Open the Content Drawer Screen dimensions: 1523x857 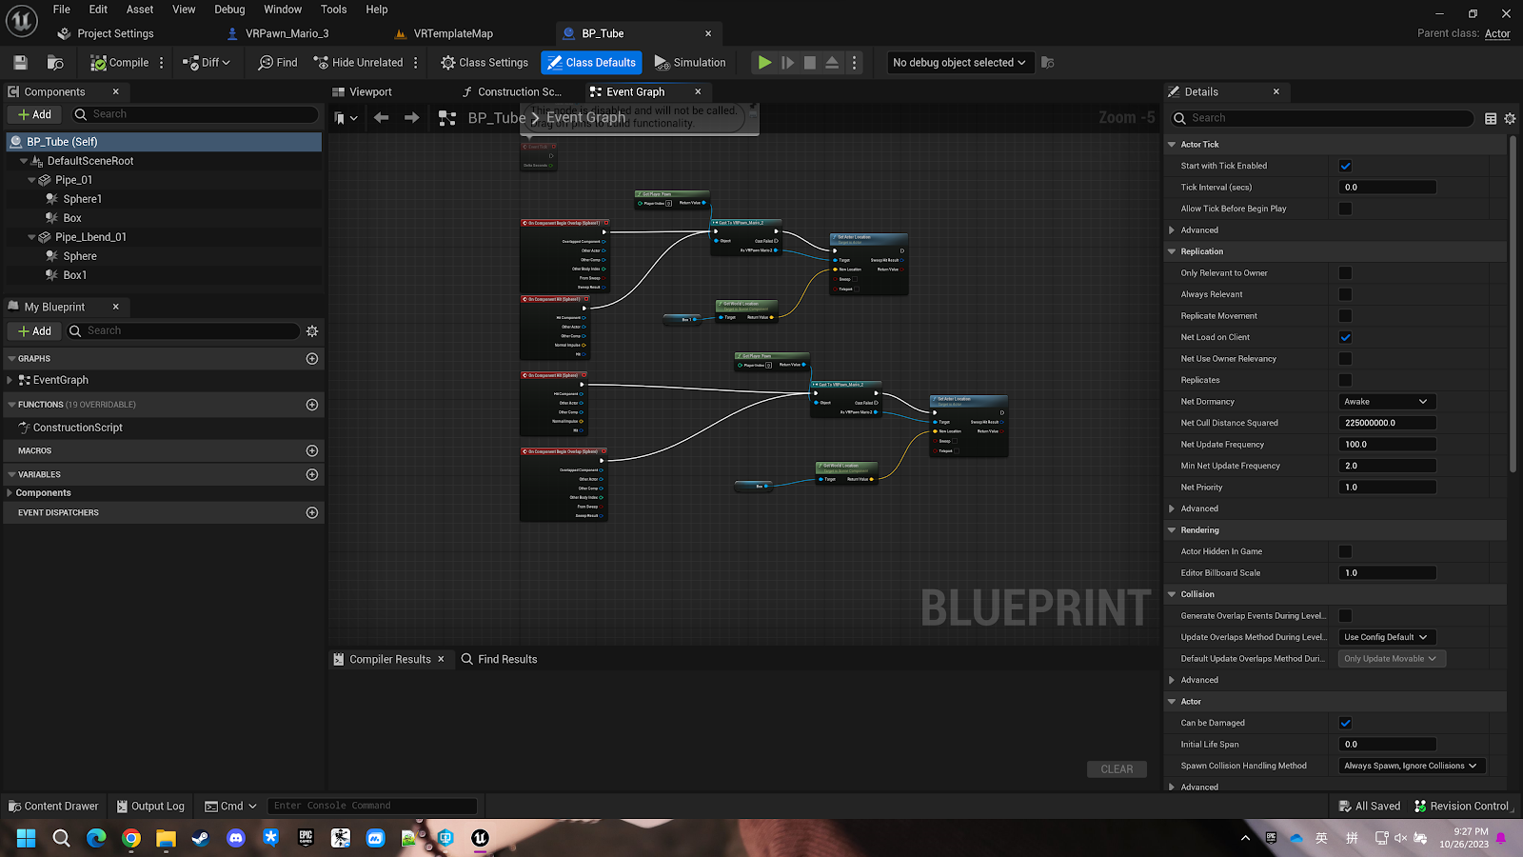(x=53, y=807)
